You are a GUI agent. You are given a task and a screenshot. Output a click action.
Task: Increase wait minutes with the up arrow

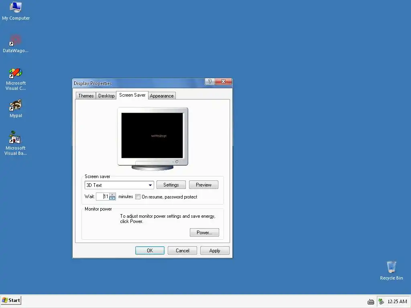[112, 195]
